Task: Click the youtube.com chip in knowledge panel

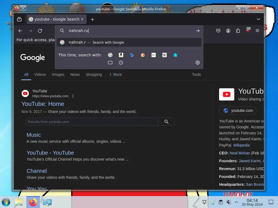Action: pyautogui.click(x=238, y=110)
